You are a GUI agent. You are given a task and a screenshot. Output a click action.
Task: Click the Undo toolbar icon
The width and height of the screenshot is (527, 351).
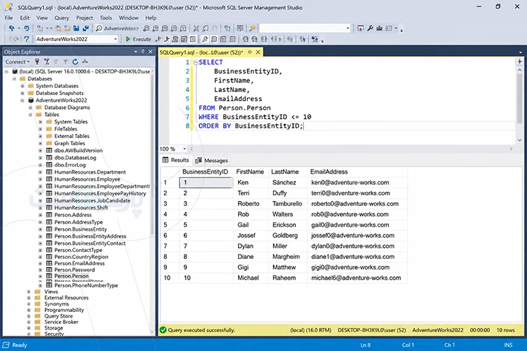pos(228,28)
